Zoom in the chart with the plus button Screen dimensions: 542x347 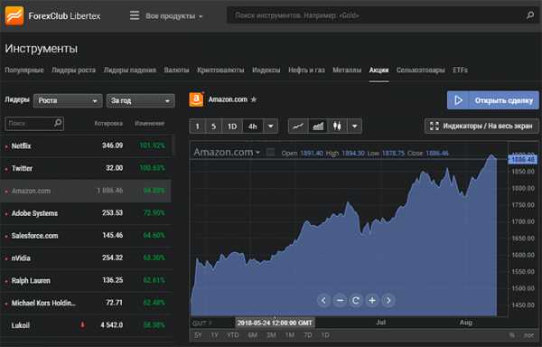click(372, 300)
